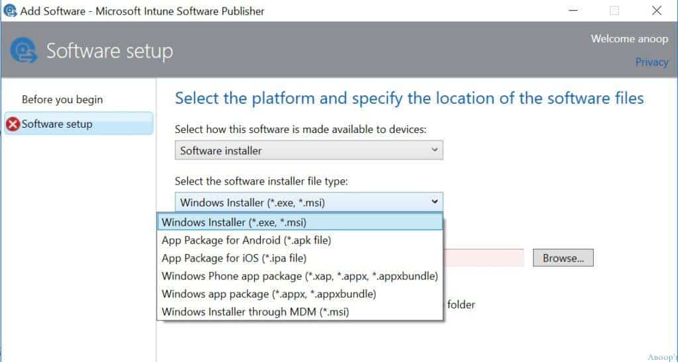678x362 pixels.
Task: Open the Software installer availability dropdown
Action: click(309, 150)
